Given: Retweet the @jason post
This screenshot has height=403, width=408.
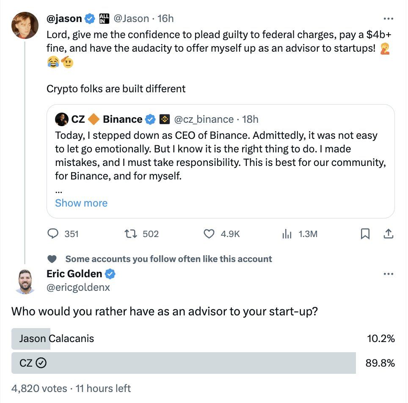Looking at the screenshot, I should 129,234.
